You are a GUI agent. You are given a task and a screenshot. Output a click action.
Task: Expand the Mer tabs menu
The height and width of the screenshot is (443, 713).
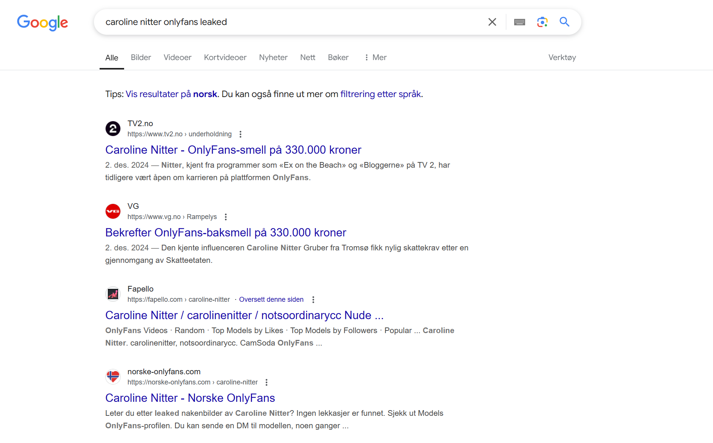tap(375, 57)
